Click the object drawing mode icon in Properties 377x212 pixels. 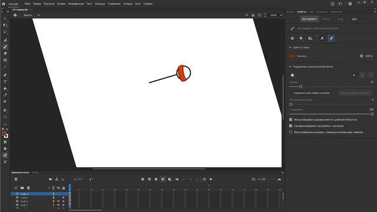click(x=292, y=38)
